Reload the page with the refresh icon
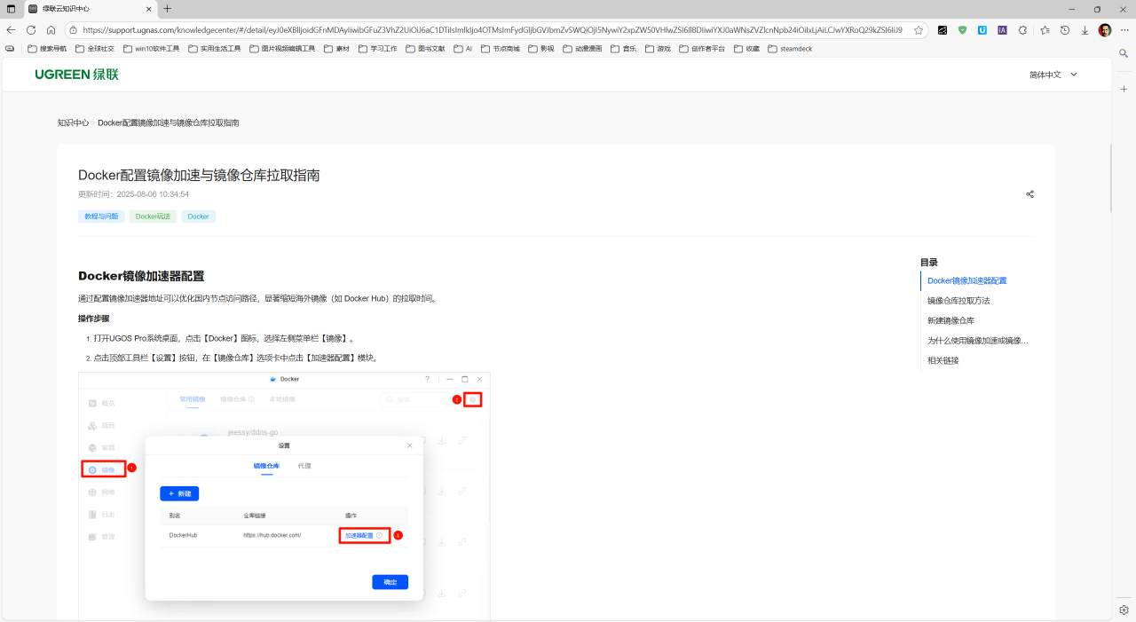The width and height of the screenshot is (1136, 622). click(31, 29)
